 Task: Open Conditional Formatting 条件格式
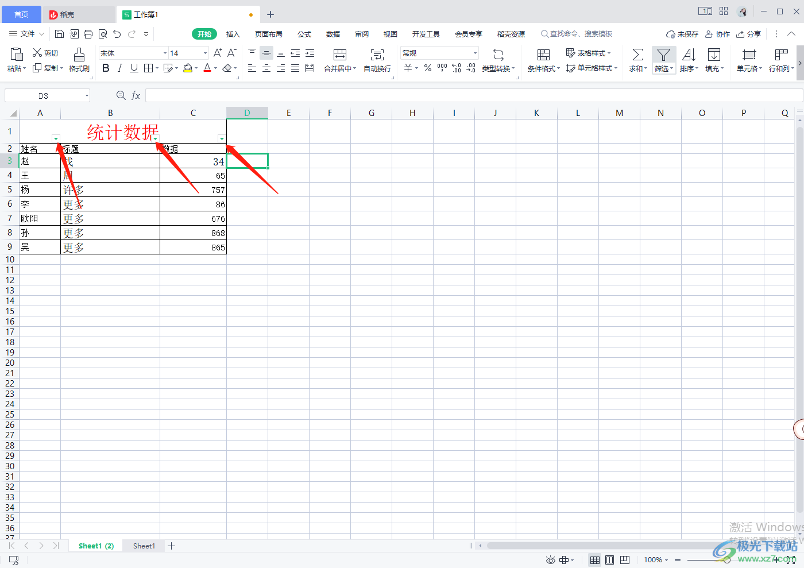[543, 60]
